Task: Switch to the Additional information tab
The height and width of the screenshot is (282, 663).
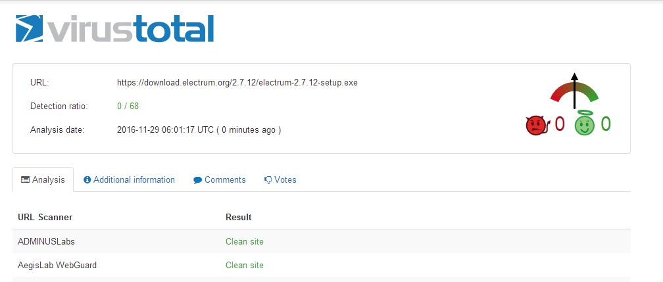Action: pos(129,179)
